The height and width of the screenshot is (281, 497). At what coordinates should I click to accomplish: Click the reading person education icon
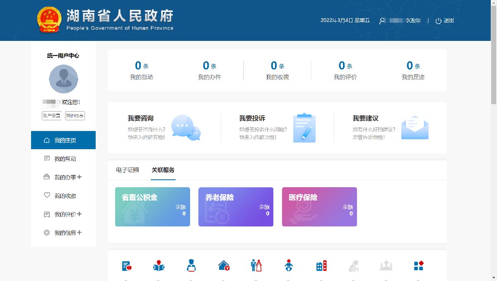tap(159, 265)
